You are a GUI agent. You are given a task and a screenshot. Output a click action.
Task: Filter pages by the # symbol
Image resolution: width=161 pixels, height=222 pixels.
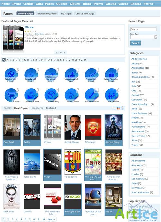(x=85, y=60)
